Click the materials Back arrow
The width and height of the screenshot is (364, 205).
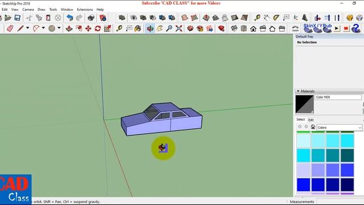(x=300, y=126)
